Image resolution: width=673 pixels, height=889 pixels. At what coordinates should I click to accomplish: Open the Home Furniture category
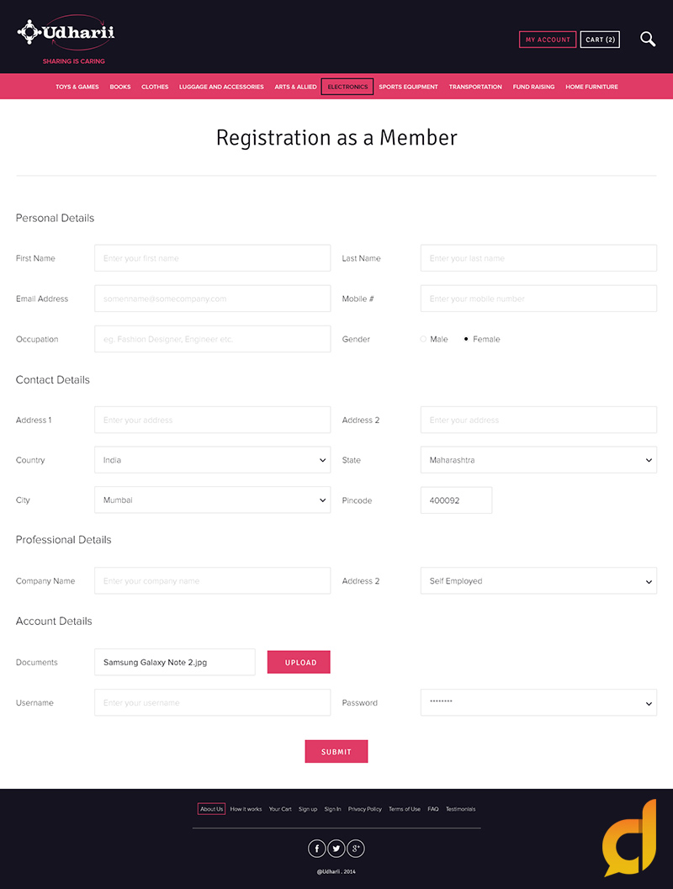591,87
